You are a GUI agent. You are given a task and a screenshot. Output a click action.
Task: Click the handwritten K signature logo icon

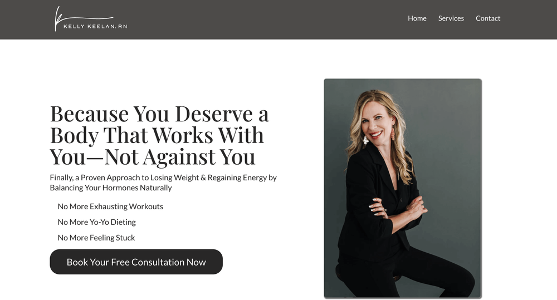(x=59, y=18)
